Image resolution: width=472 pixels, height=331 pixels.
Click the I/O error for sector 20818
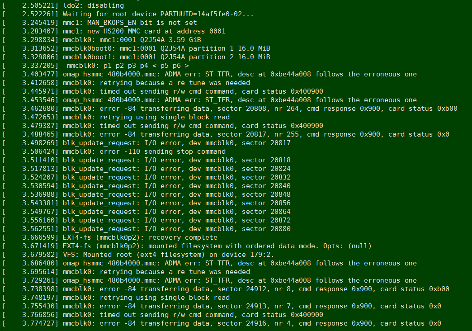coord(176,160)
